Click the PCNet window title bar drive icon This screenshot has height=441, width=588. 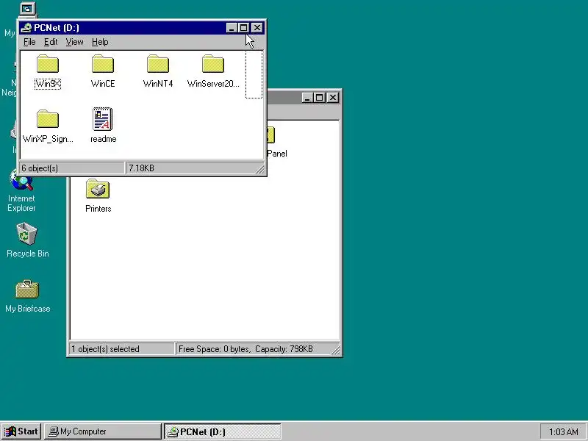click(26, 27)
